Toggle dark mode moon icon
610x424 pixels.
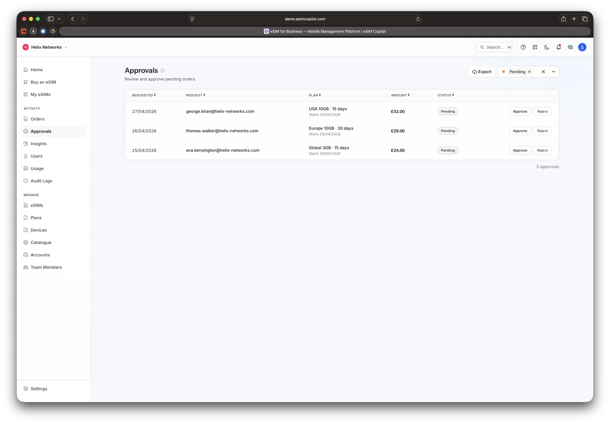546,47
